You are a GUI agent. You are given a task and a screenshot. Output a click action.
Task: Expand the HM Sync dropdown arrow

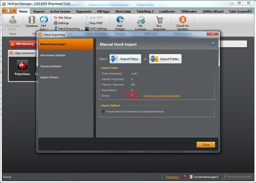click(48, 29)
